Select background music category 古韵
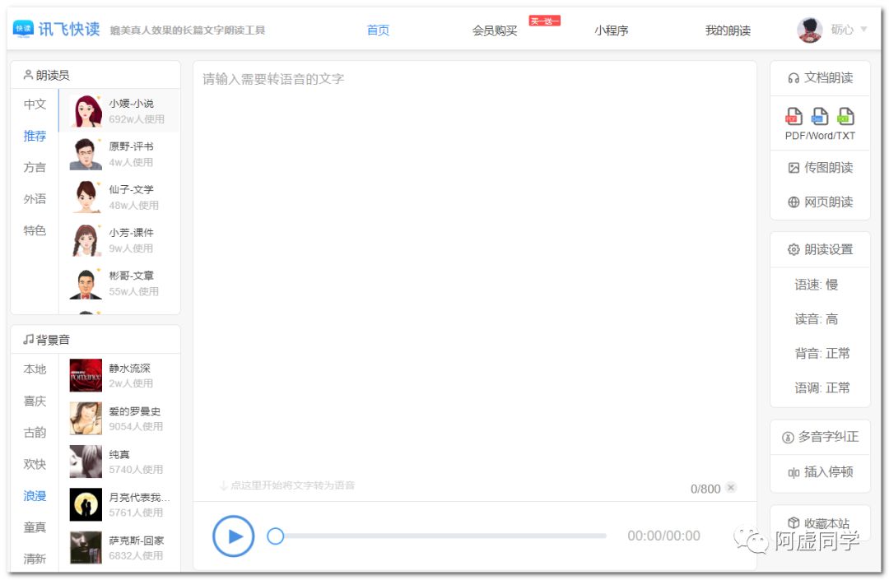 pos(35,433)
